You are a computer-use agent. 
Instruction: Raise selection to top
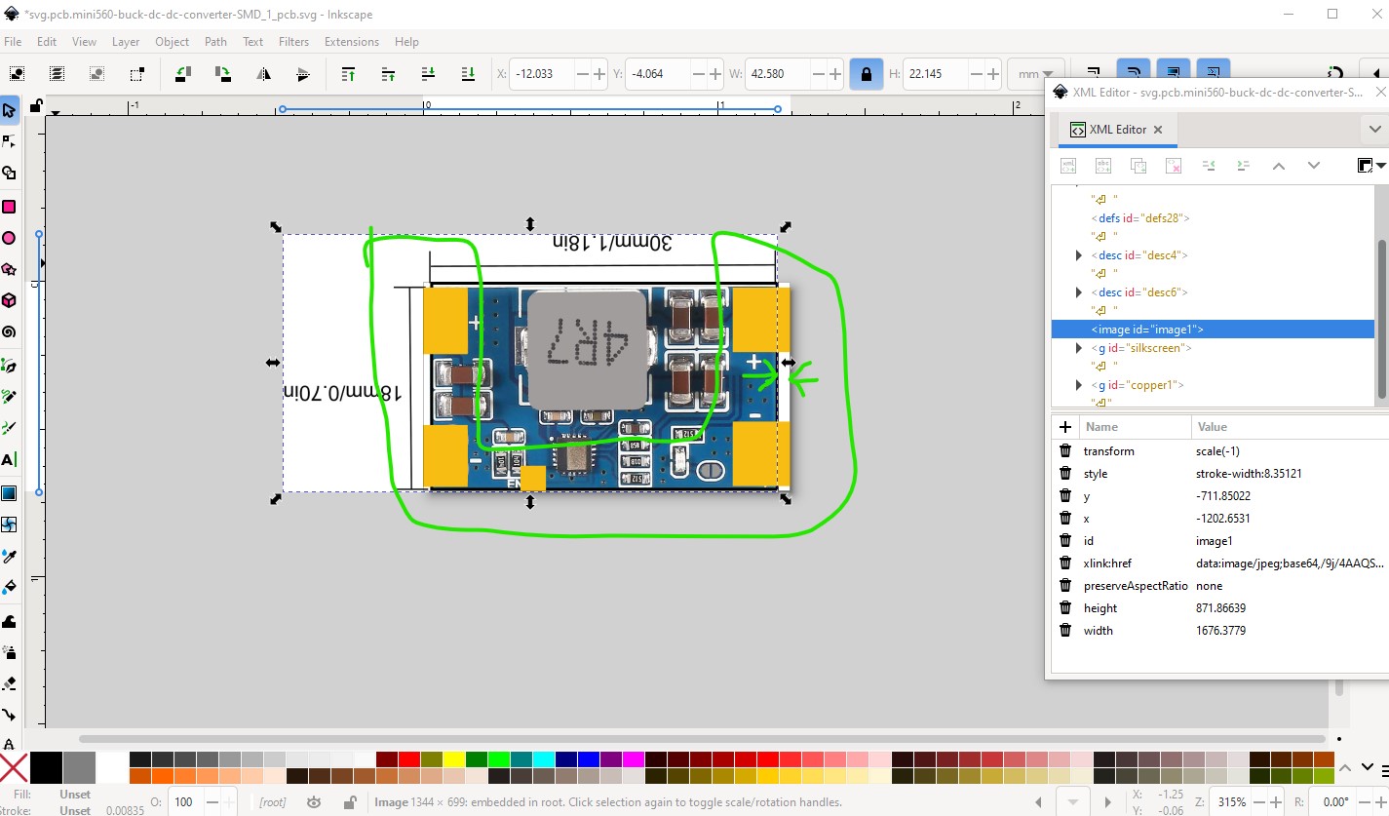point(348,74)
